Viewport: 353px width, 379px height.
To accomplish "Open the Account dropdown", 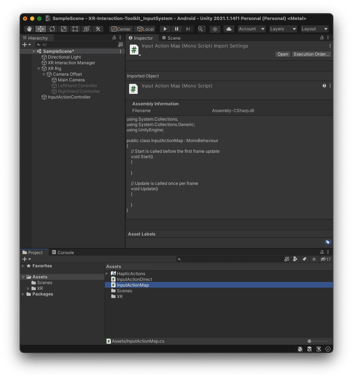I will click(251, 29).
